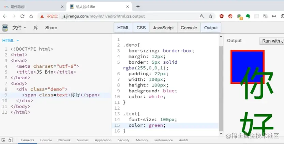
Task: Open the DevTools Audits tab
Action: (183, 140)
